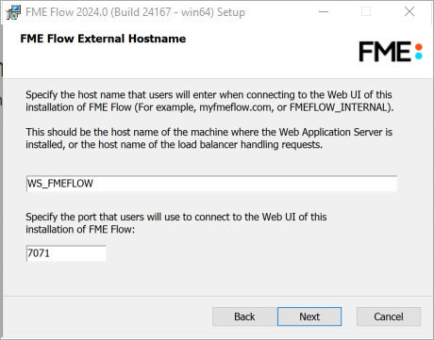This screenshot has width=434, height=340.
Task: Click the FME Flow External Hostname heading
Action: tap(103, 39)
